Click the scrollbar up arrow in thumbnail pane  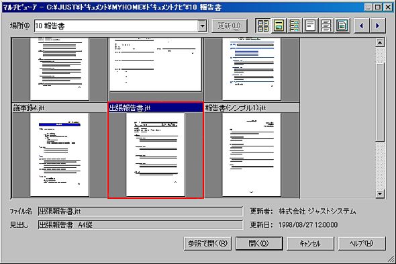380,42
